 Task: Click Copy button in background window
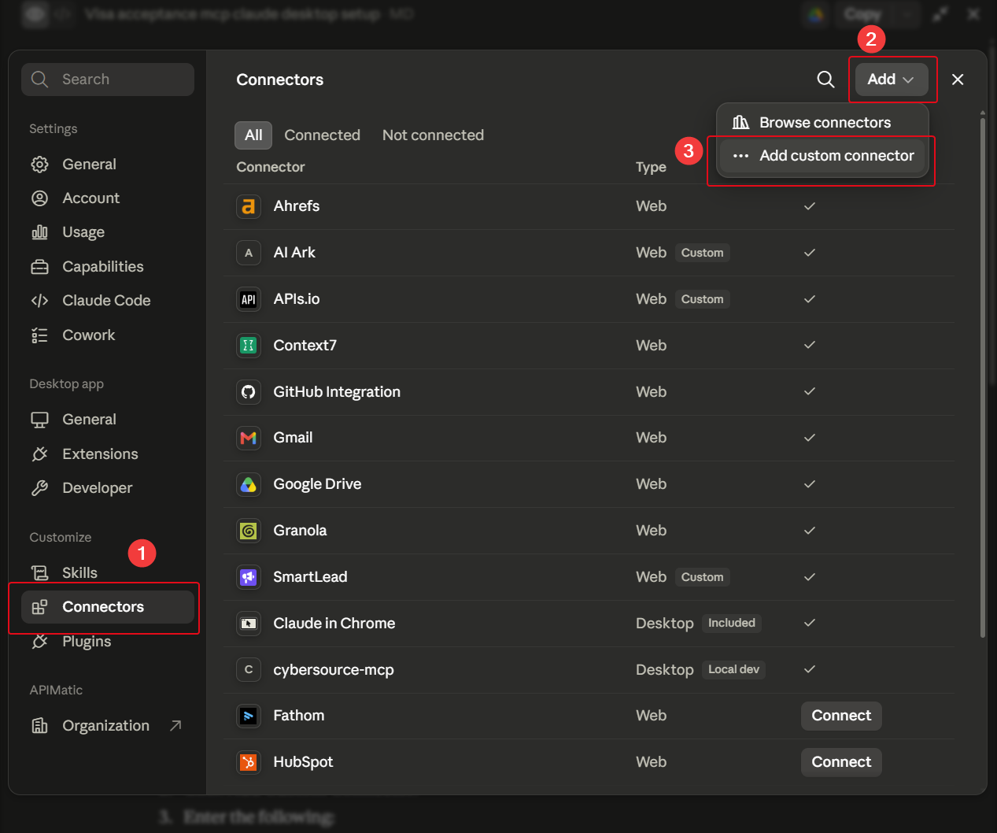click(862, 14)
